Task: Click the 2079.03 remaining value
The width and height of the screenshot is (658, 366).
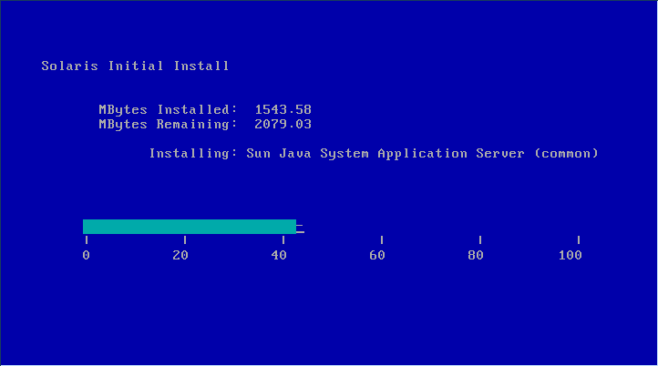Action: coord(283,124)
